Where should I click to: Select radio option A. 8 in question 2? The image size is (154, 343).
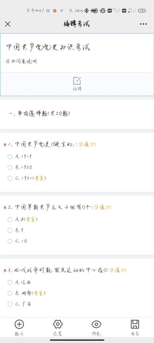(x=10, y=219)
